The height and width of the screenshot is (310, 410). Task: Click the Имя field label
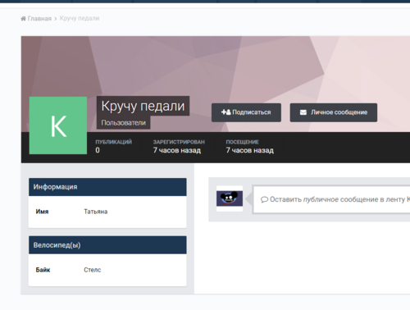pos(42,212)
